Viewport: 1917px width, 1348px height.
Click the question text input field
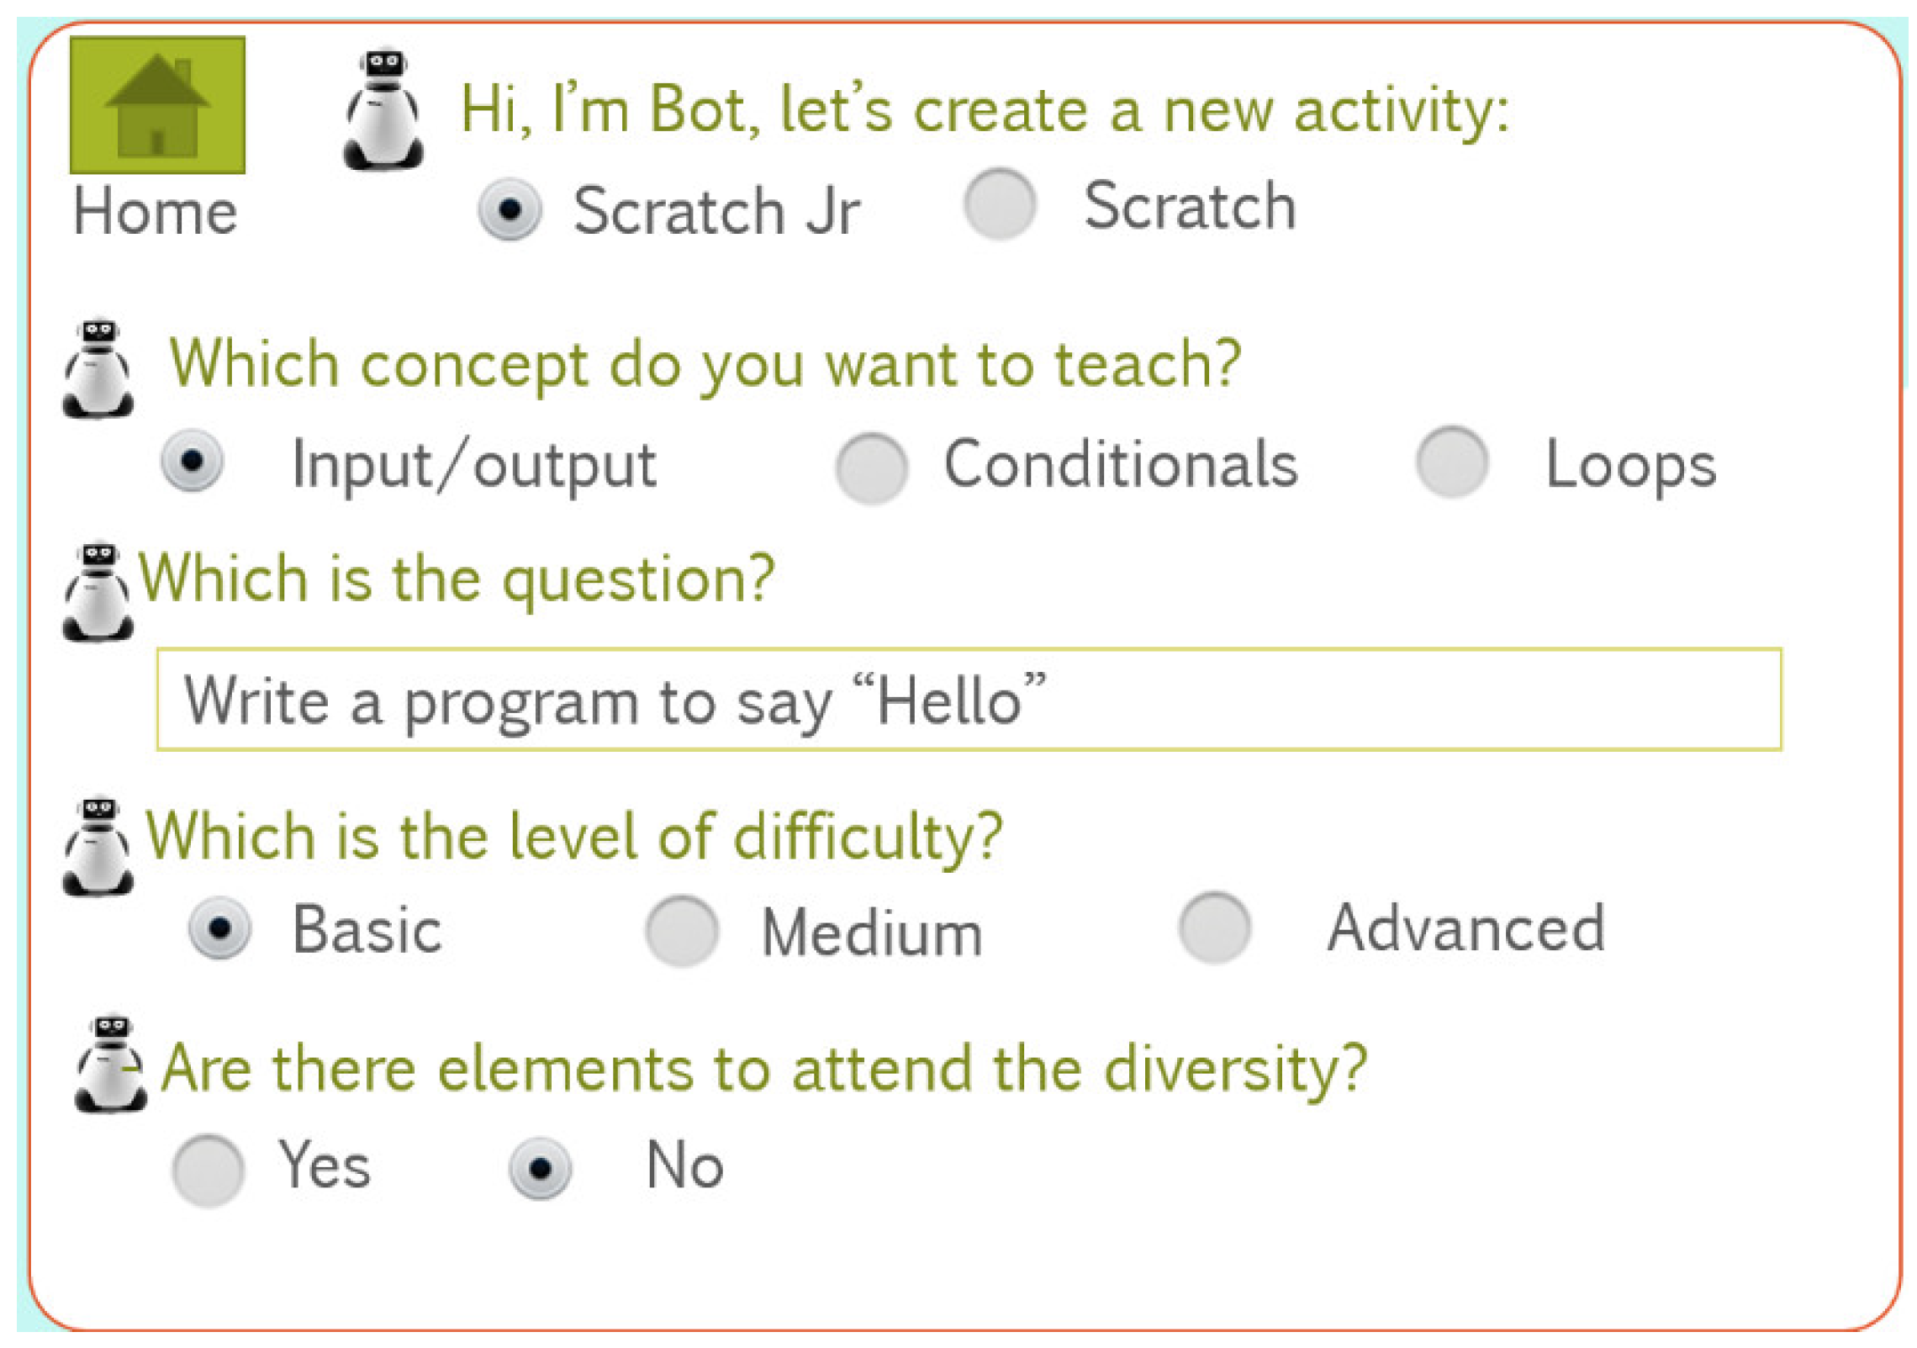[x=969, y=699]
